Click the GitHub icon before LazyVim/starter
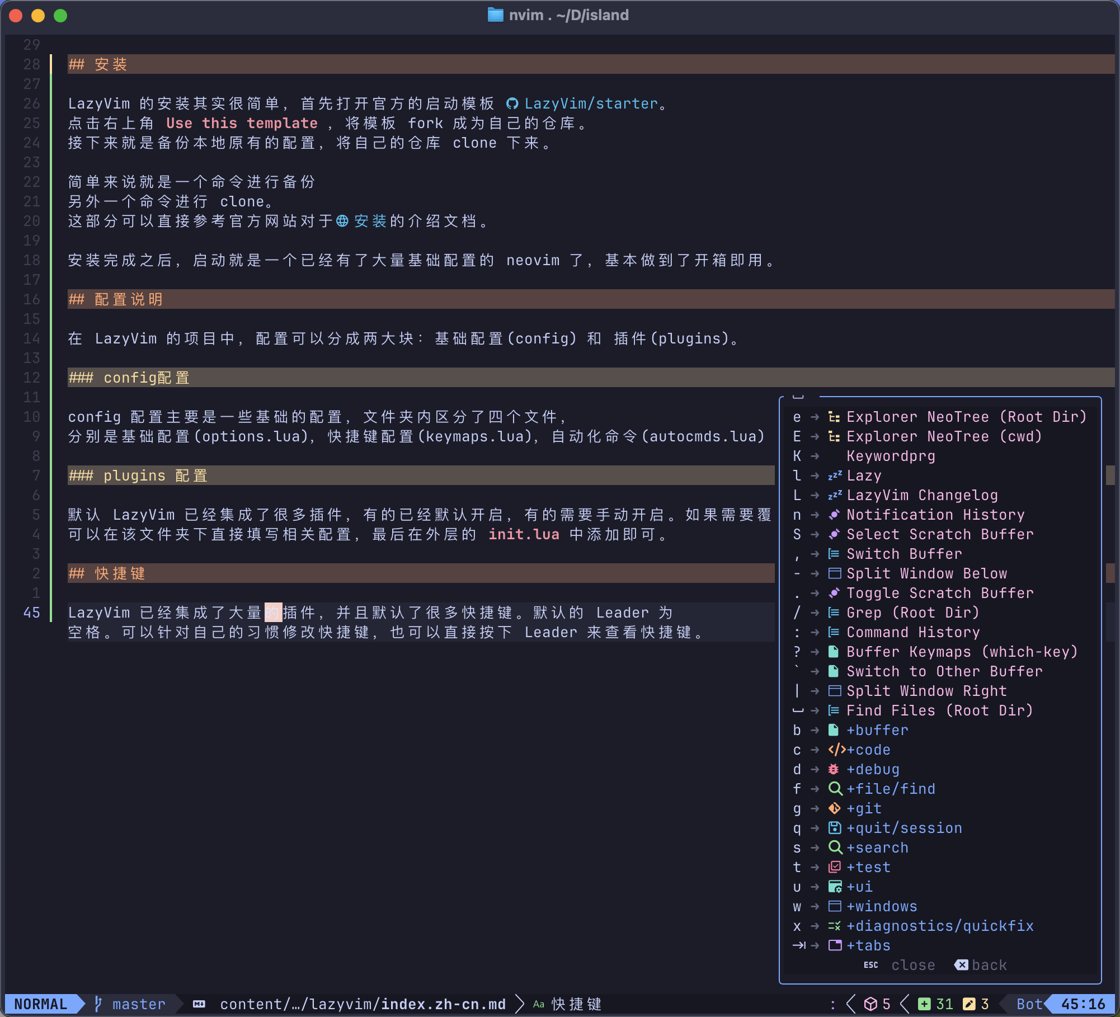This screenshot has height=1017, width=1120. (512, 103)
